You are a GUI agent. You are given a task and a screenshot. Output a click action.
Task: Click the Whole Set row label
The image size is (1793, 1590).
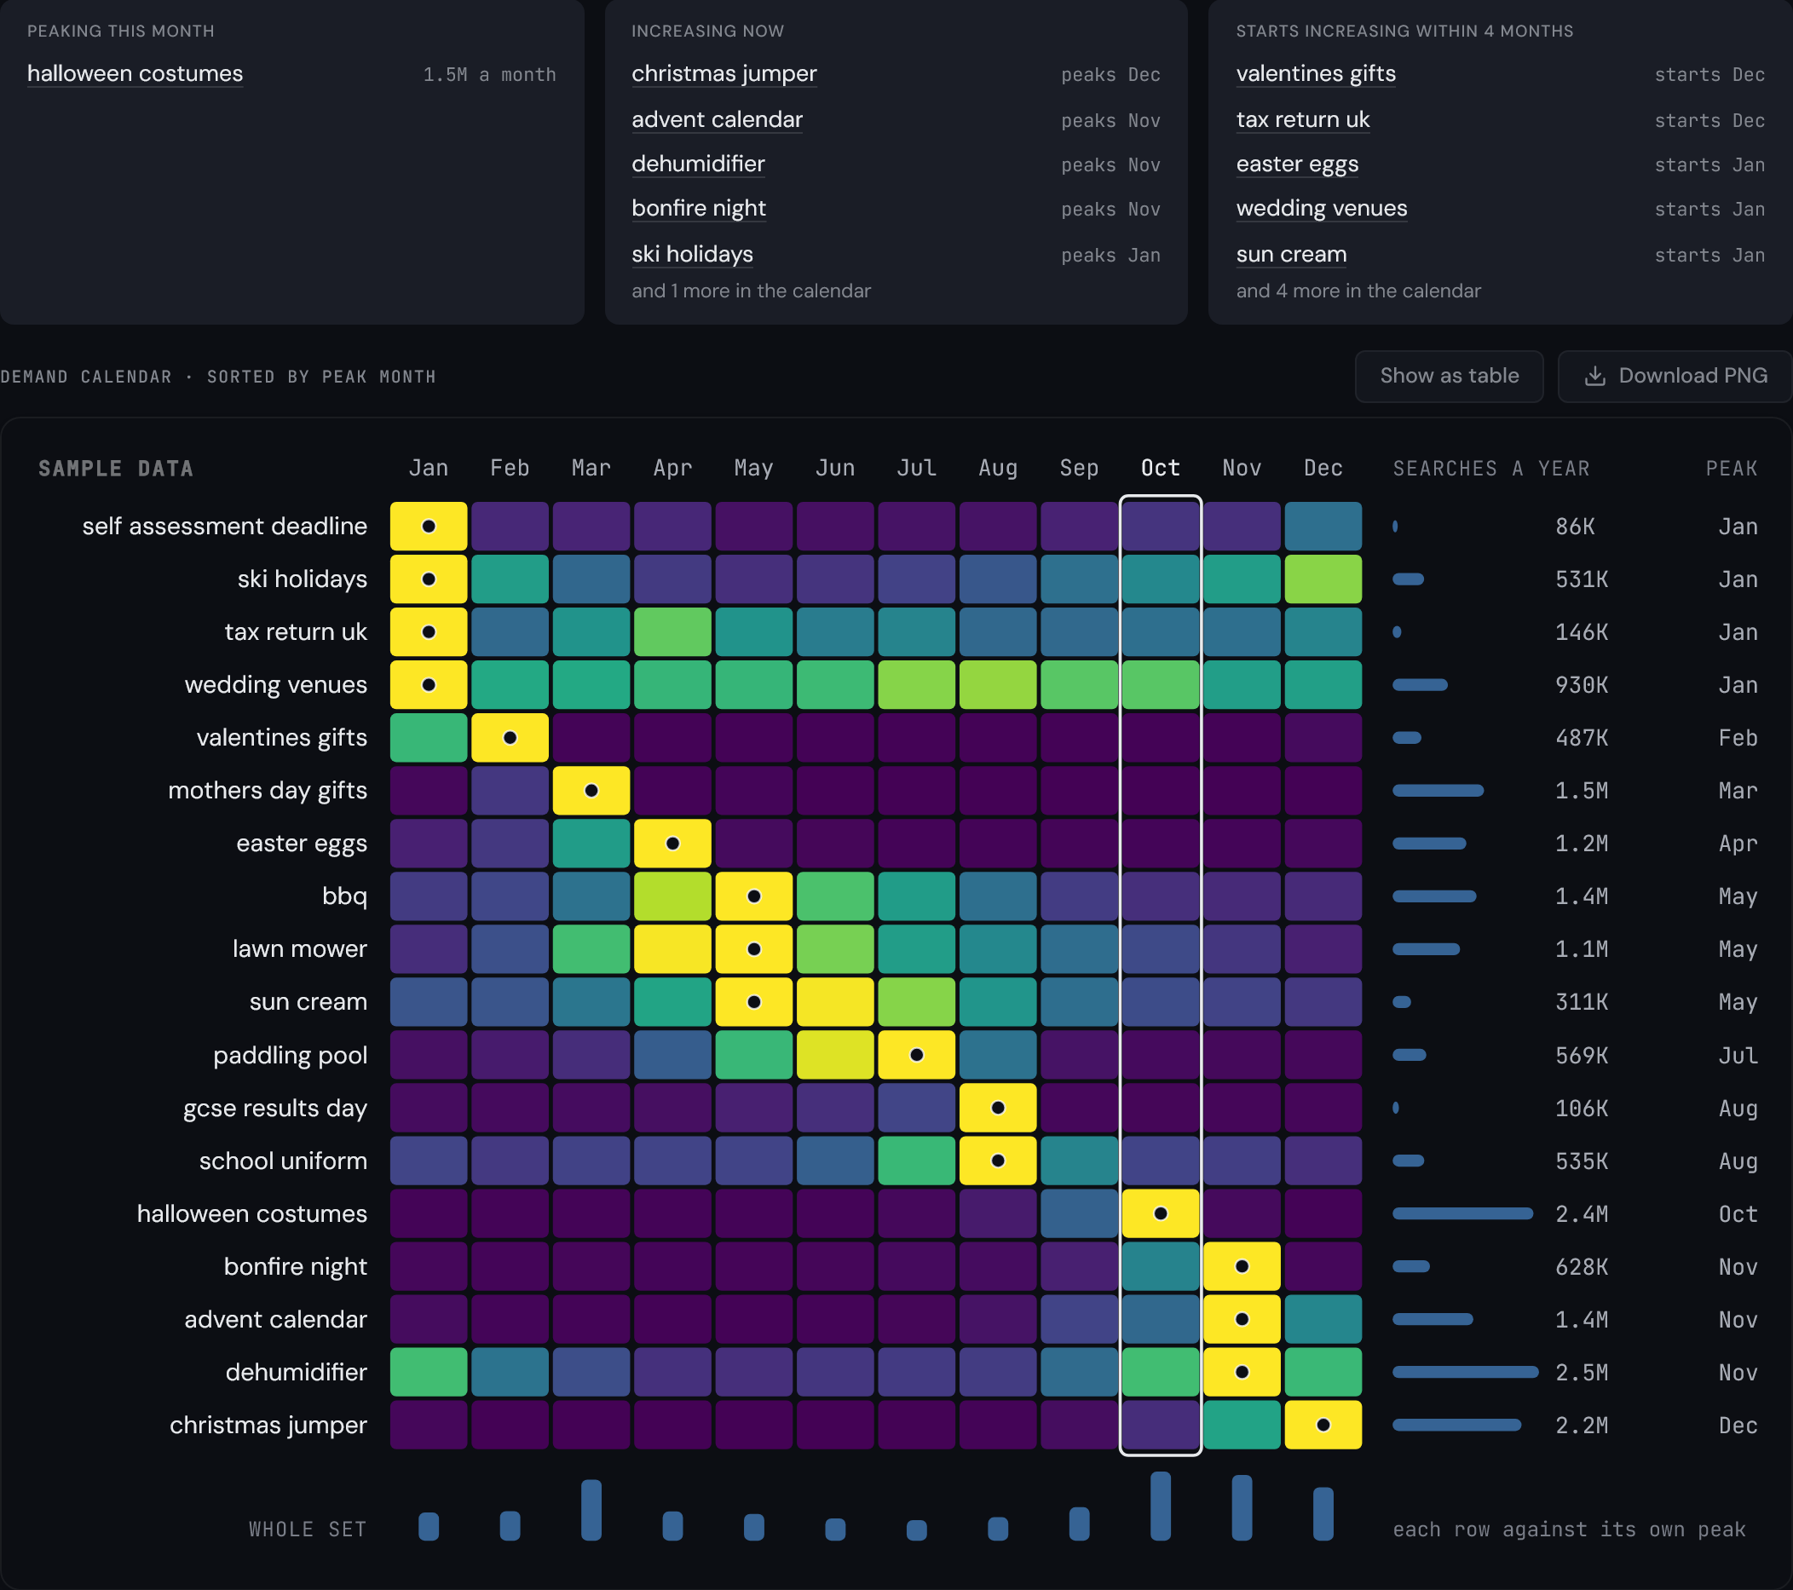pos(307,1530)
